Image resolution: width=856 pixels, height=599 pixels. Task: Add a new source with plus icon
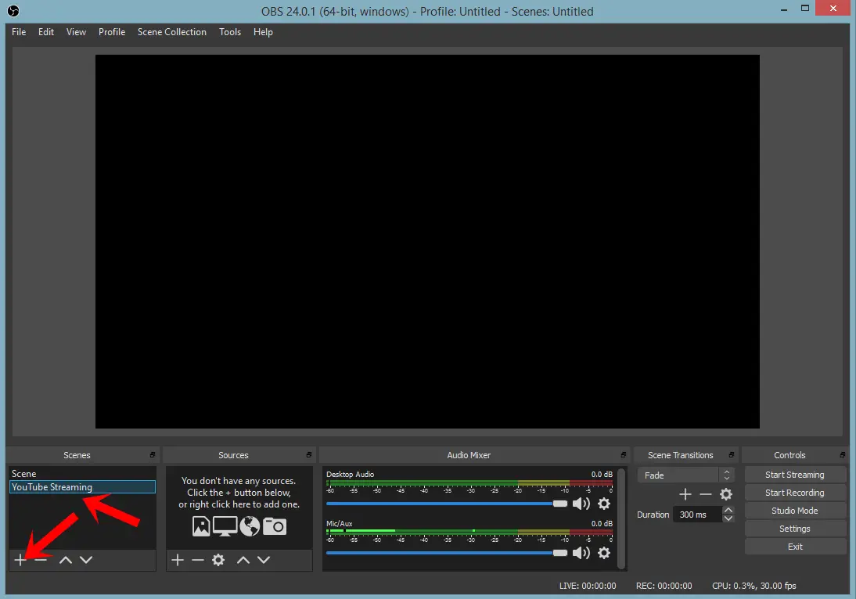(x=178, y=560)
